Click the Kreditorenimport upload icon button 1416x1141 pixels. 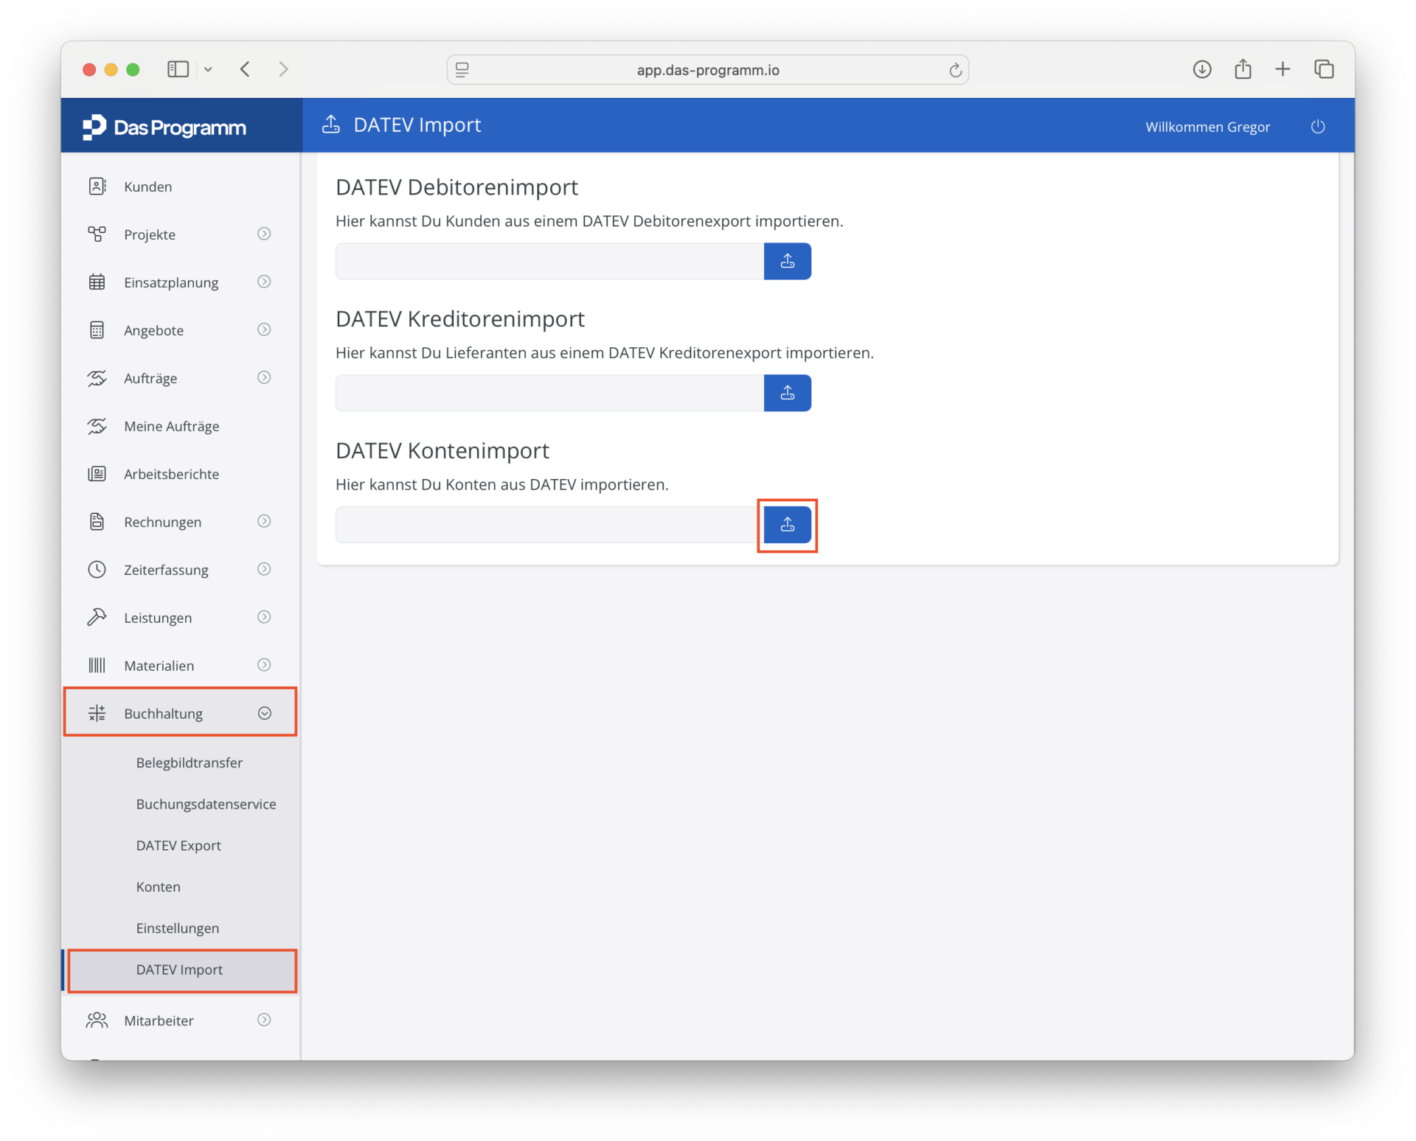787,393
